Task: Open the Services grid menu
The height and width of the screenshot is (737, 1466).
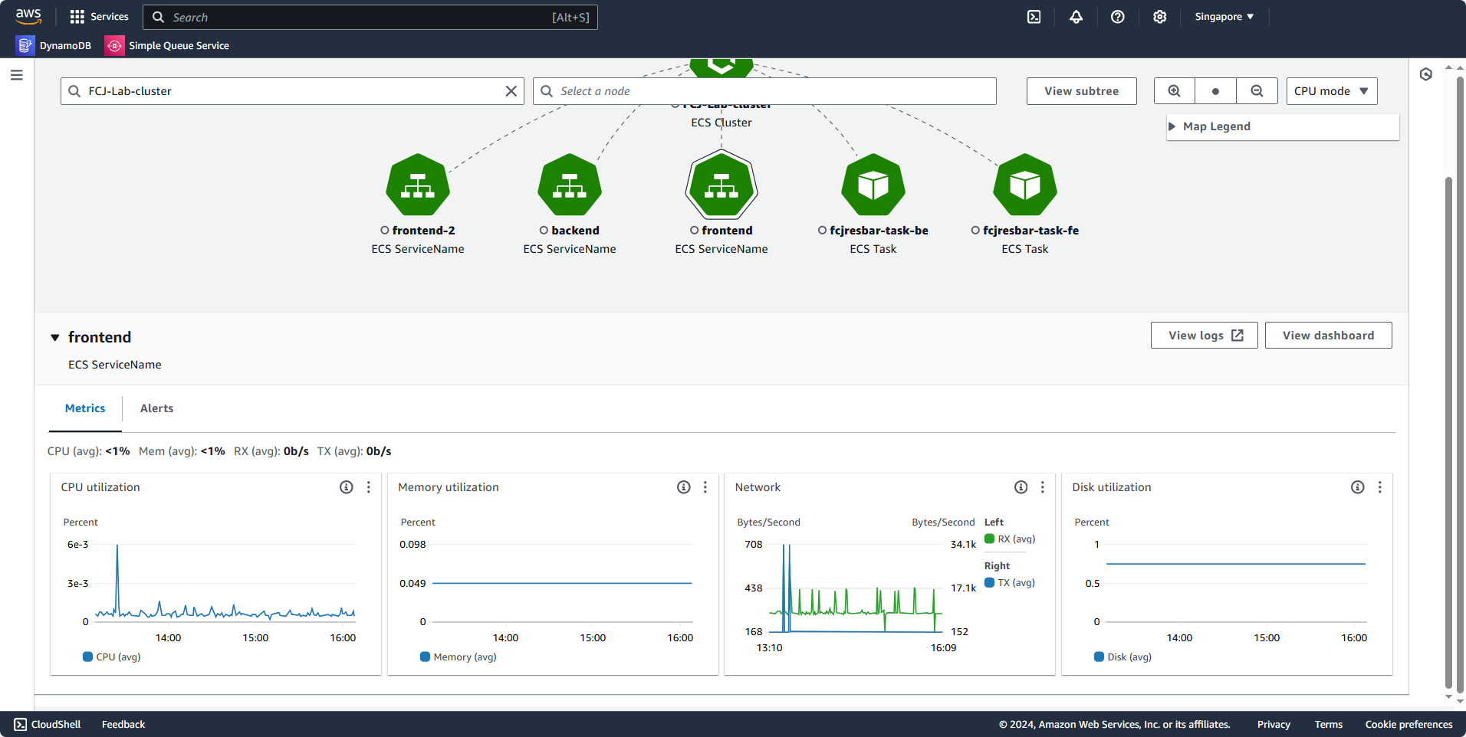Action: coord(99,17)
